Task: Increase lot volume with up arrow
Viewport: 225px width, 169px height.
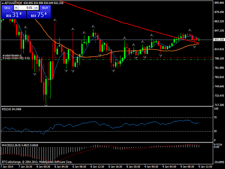Action: point(36,8)
